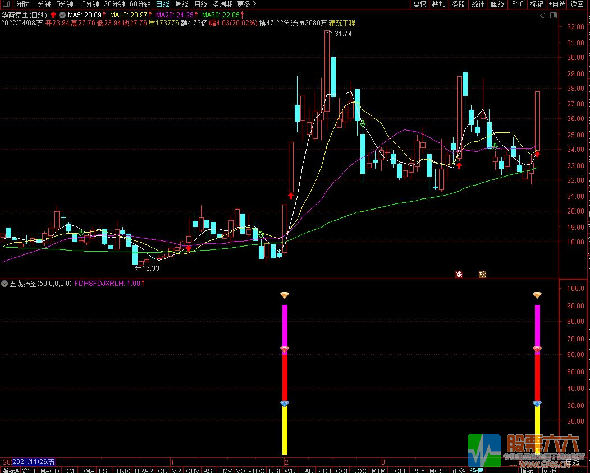The height and width of the screenshot is (473, 590).
Task: Select the WR indicator tab
Action: (x=290, y=470)
